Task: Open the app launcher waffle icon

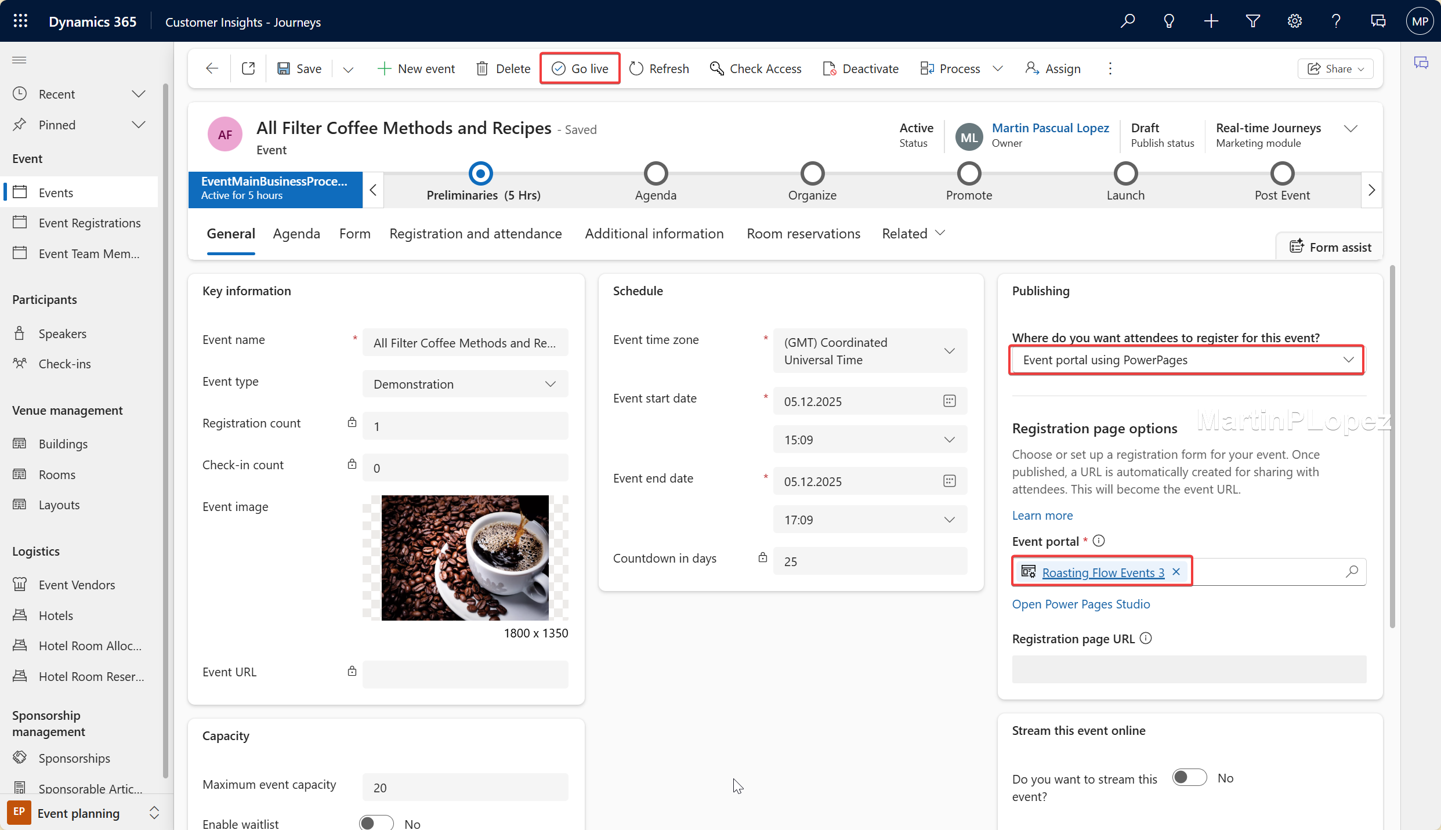Action: pos(20,21)
